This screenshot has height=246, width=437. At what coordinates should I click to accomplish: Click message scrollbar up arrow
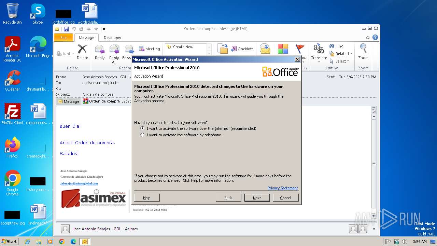[x=374, y=117]
